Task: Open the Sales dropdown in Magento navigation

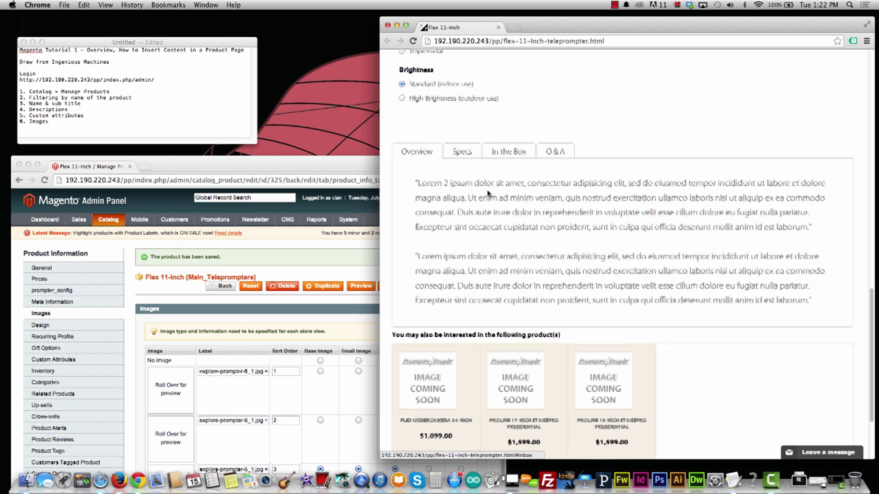Action: (79, 220)
